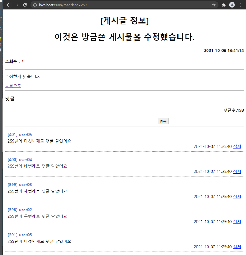Go back with the browser back arrow
Viewport: 246px width, 255px height.
coord(9,5)
